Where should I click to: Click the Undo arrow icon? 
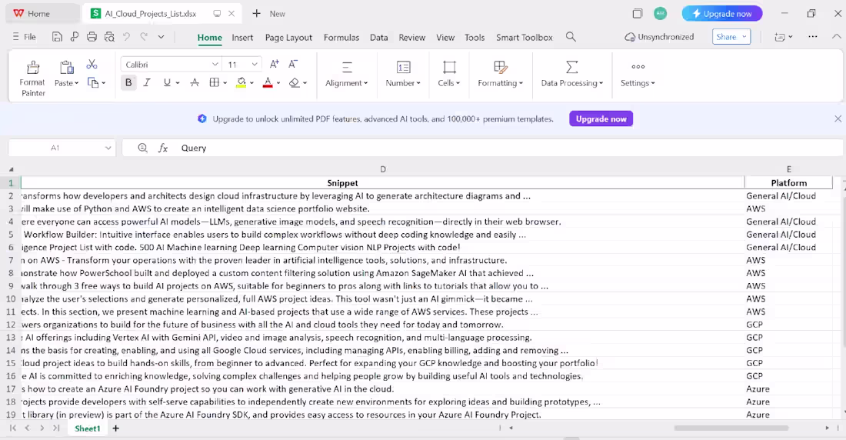(126, 37)
